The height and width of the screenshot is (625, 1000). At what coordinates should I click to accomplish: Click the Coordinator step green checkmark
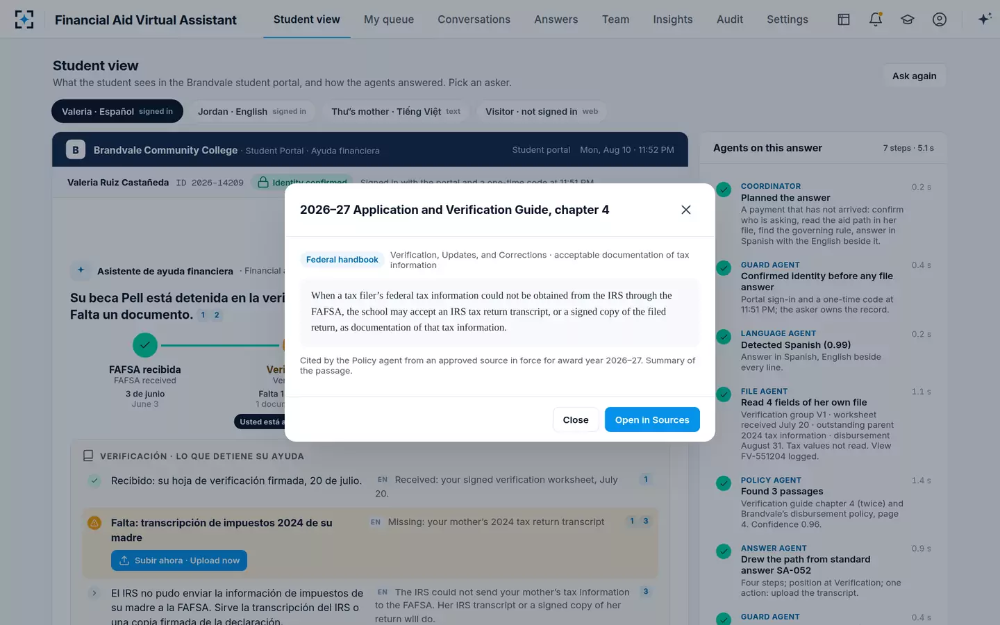tap(724, 189)
